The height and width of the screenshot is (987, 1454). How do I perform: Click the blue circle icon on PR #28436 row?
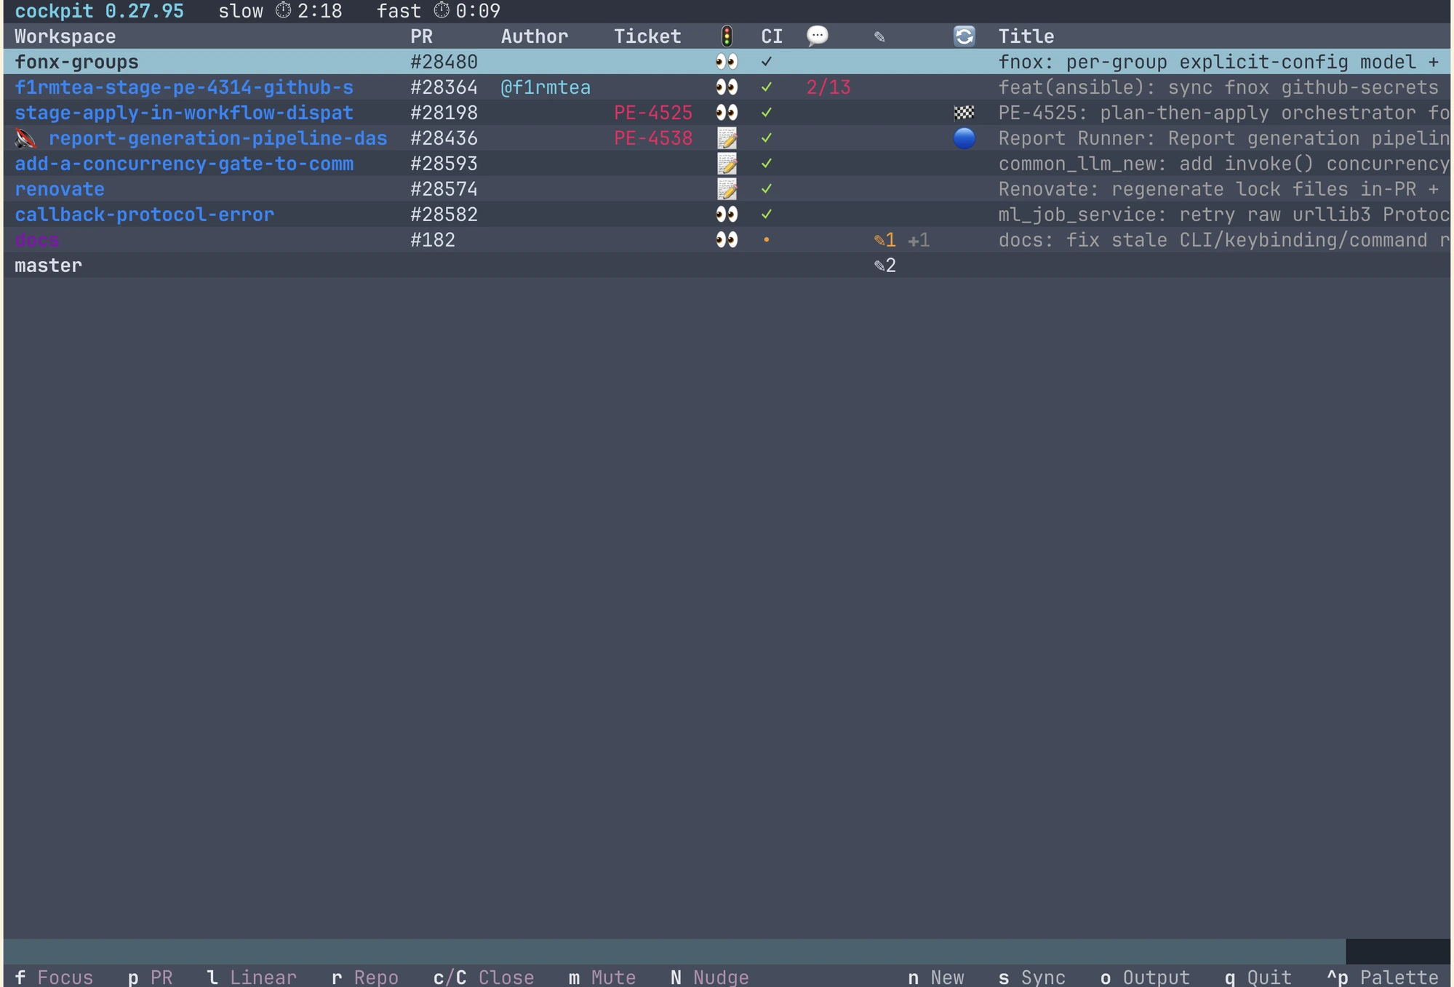point(964,137)
